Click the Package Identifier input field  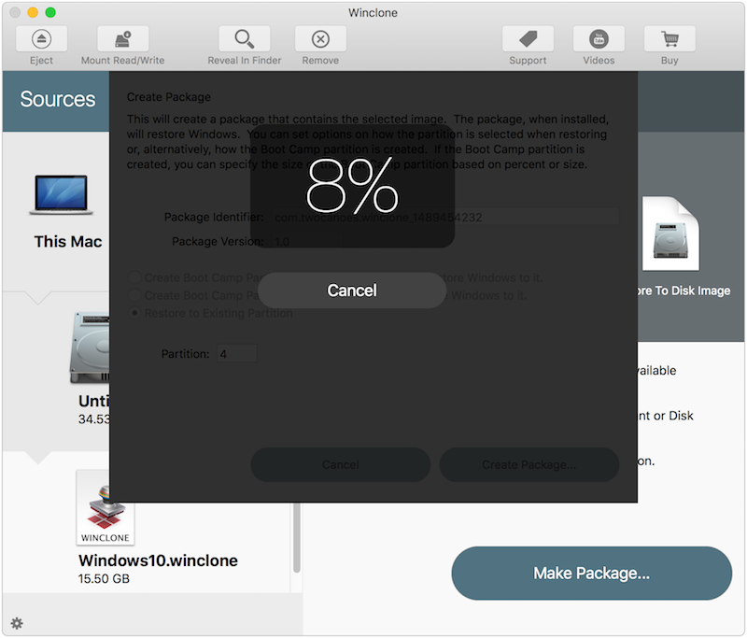[445, 218]
